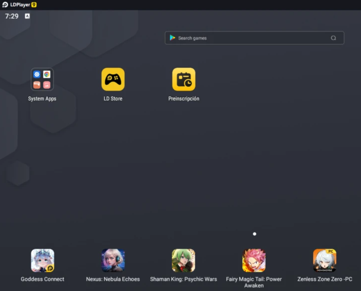The height and width of the screenshot is (291, 361).
Task: Open the System Apps folder
Action: coord(42,79)
